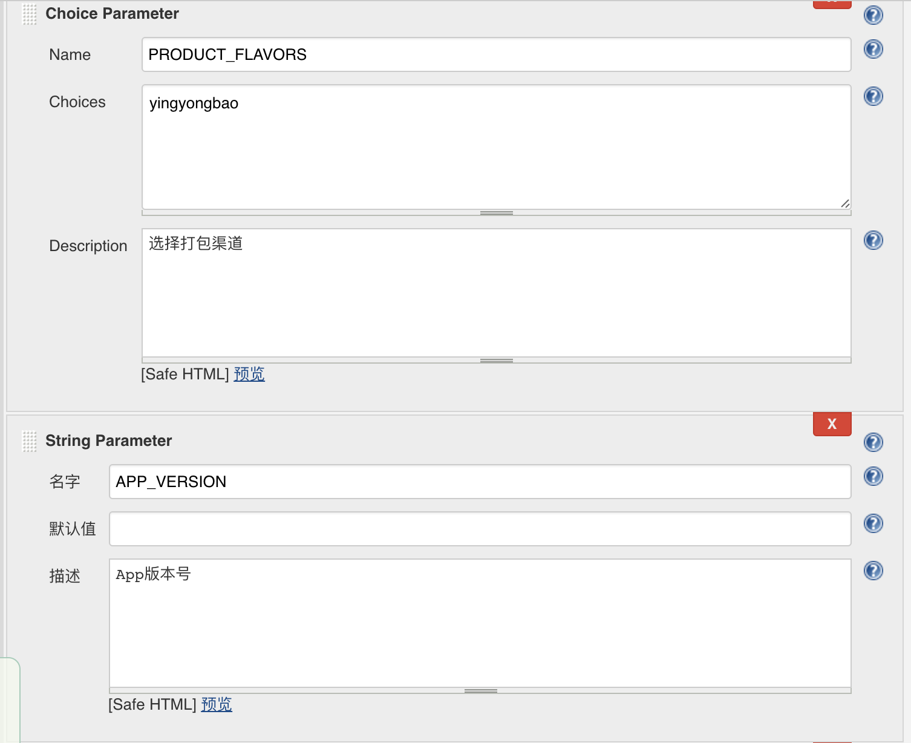Click help icon beside PRODUCT_FLAVORS name field
Screen dimensions: 911x743
pyautogui.click(x=873, y=49)
